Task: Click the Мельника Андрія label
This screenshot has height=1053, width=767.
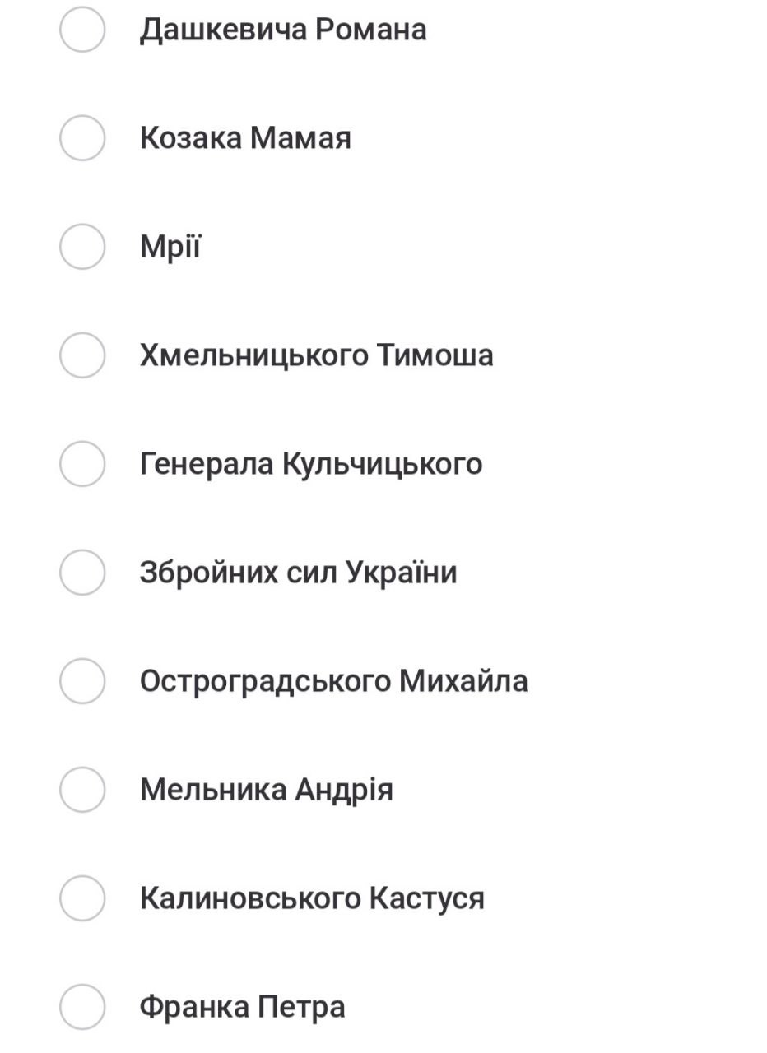Action: (x=266, y=790)
